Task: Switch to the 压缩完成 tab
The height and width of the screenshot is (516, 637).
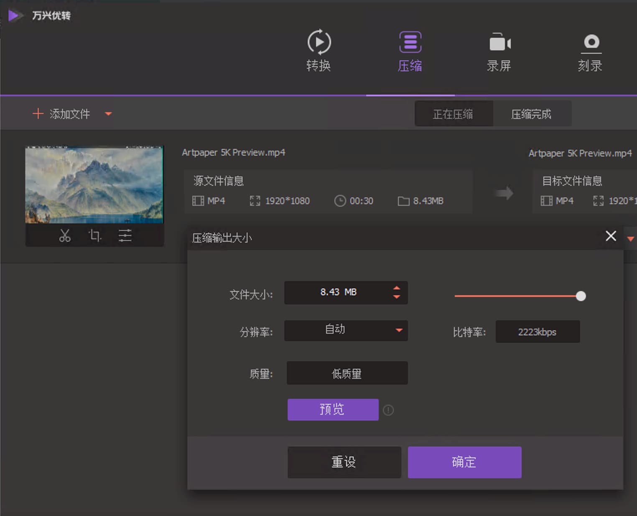Action: point(532,114)
